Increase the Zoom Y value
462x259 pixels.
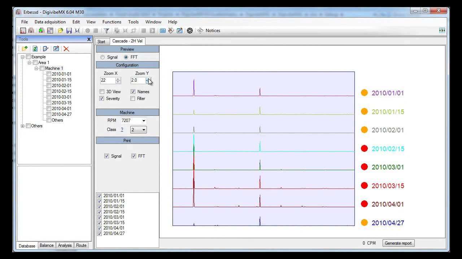point(148,79)
